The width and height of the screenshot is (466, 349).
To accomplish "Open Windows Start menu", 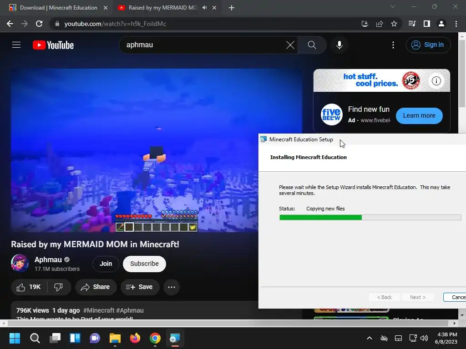I will click(x=15, y=338).
